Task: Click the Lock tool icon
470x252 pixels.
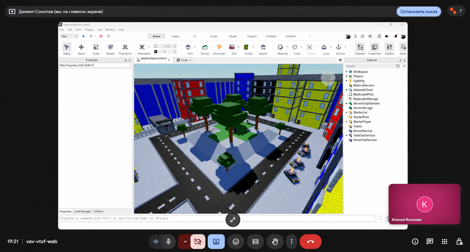Action: coord(324,47)
